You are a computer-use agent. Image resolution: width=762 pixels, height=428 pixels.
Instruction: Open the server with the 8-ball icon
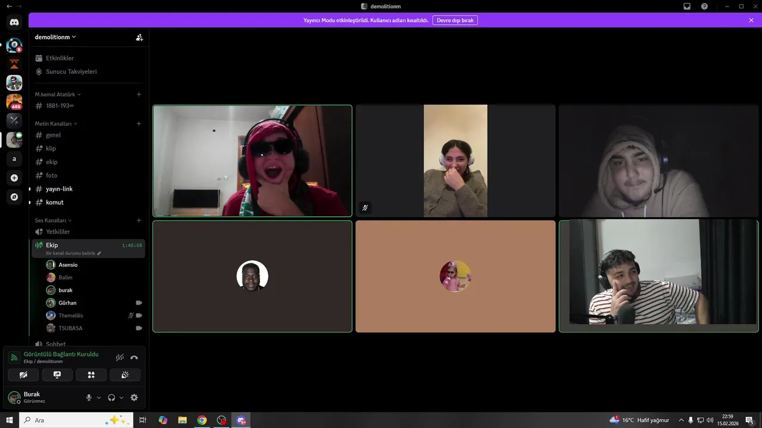click(14, 45)
